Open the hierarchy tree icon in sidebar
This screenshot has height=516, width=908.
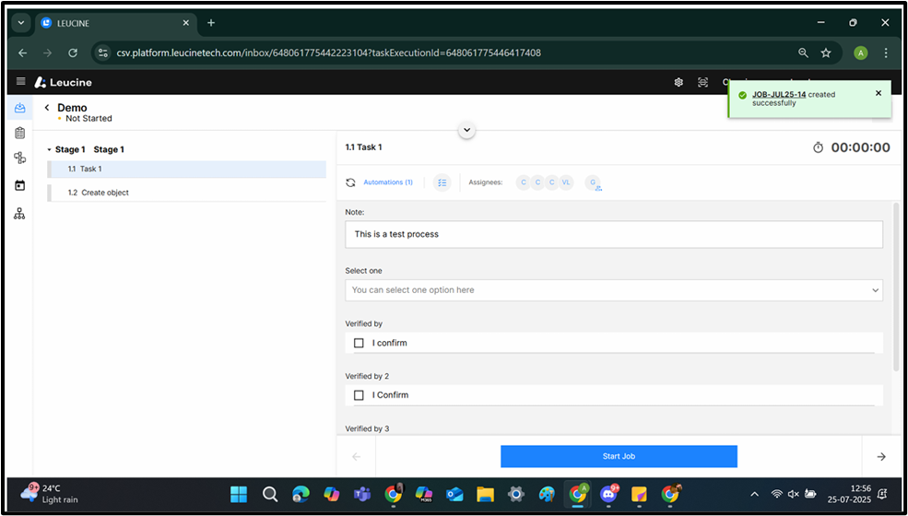coord(19,214)
